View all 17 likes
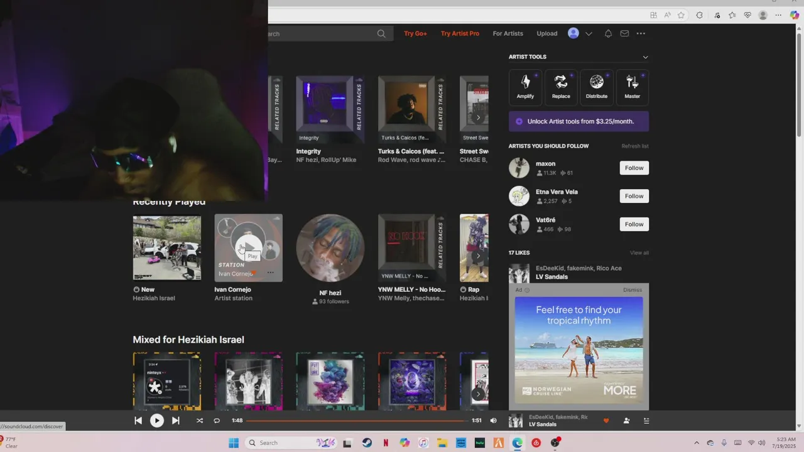Screen dimensions: 804x452 tap(639, 253)
